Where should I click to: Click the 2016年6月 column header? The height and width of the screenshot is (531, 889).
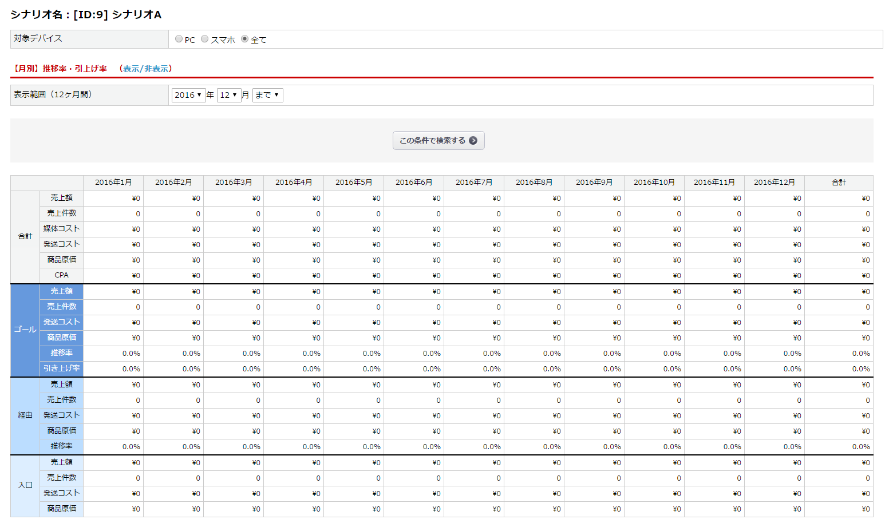coord(414,183)
